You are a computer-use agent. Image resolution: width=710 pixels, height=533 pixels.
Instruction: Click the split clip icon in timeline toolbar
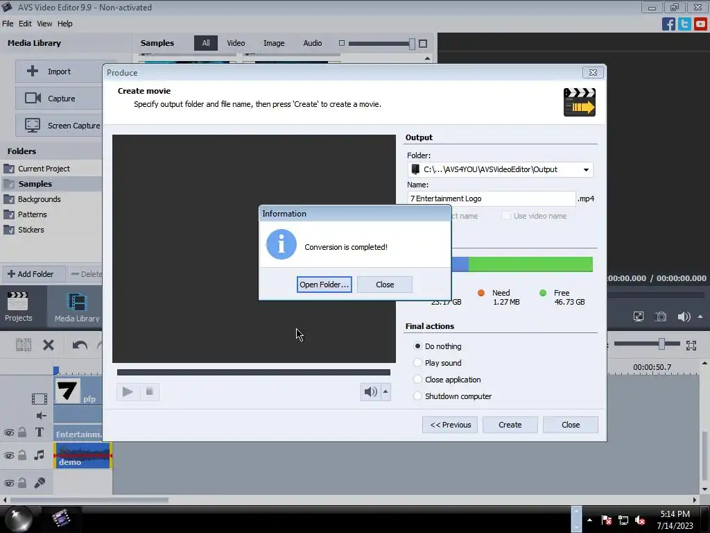[x=24, y=346]
